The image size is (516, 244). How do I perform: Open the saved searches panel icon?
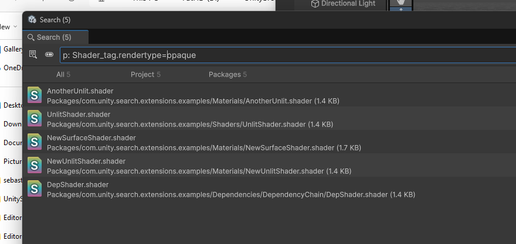(33, 55)
